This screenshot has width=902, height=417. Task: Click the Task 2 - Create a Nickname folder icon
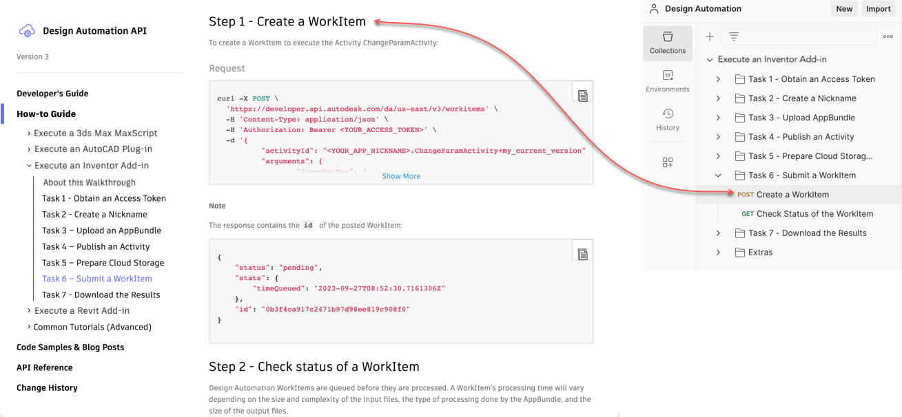(739, 98)
